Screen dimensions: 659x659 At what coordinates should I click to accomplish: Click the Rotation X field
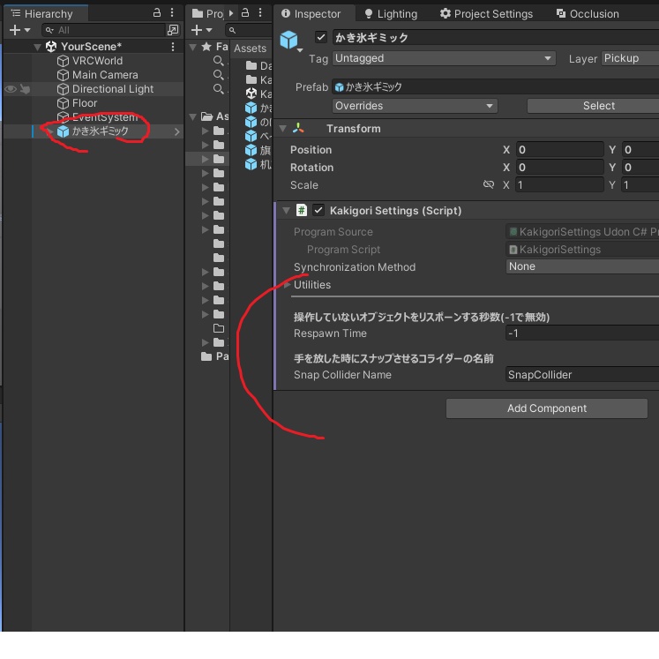coord(560,168)
